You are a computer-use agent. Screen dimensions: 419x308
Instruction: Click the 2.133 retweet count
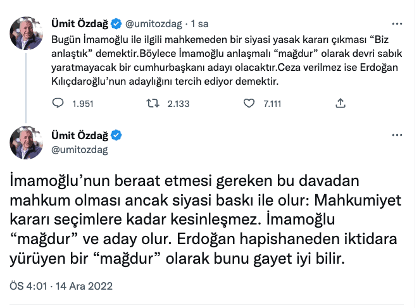(178, 104)
